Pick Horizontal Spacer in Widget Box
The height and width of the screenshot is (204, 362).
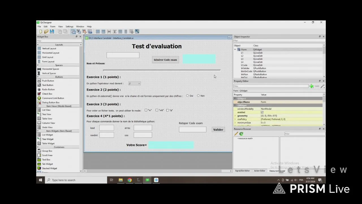[x=50, y=69]
